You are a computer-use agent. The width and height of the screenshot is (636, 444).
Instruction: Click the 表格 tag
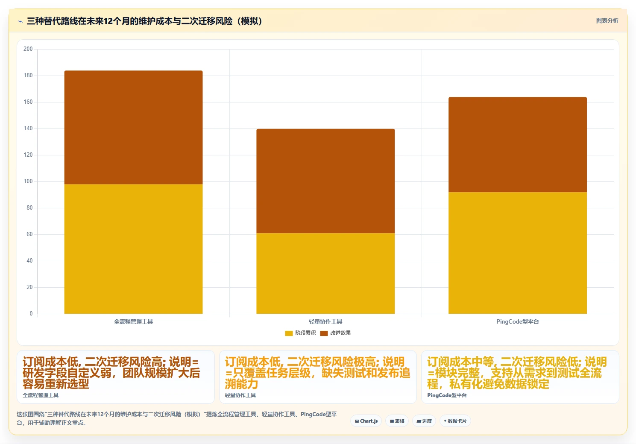coord(397,421)
